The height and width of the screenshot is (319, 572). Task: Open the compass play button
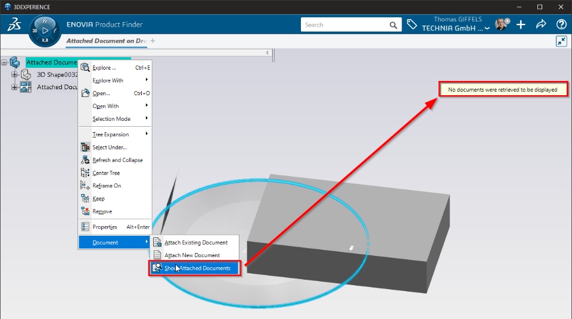pyautogui.click(x=45, y=30)
